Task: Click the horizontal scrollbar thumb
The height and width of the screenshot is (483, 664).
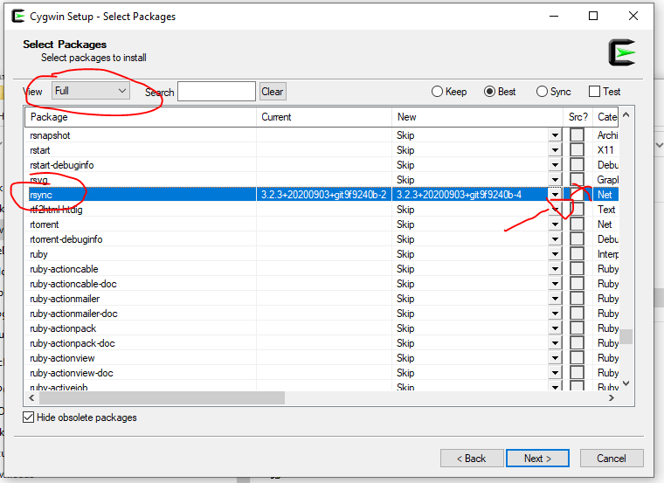Action: [x=163, y=398]
